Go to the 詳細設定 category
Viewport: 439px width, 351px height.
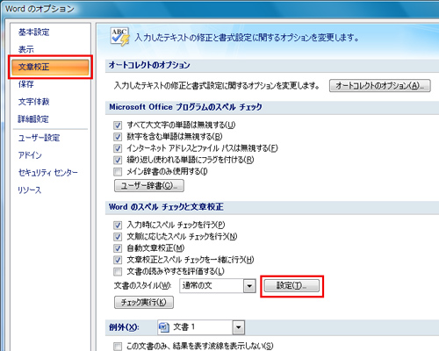(x=33, y=119)
